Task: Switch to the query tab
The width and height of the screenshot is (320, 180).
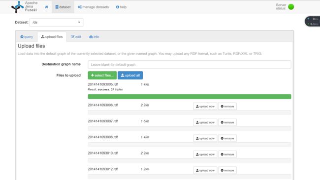Action: click(27, 37)
